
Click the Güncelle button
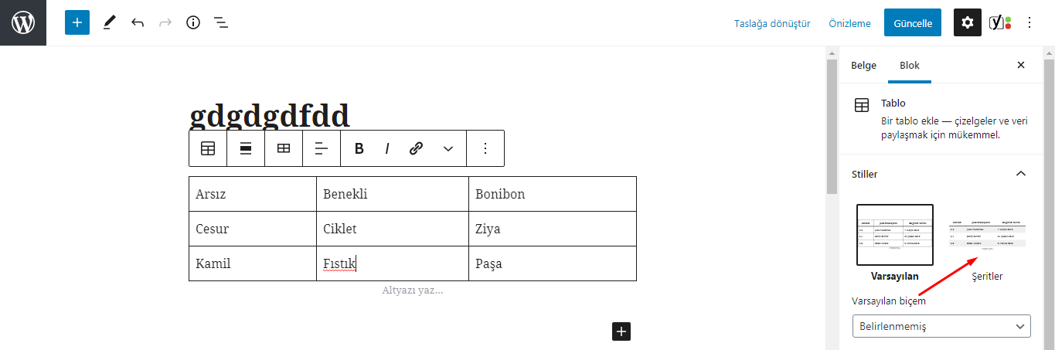913,22
